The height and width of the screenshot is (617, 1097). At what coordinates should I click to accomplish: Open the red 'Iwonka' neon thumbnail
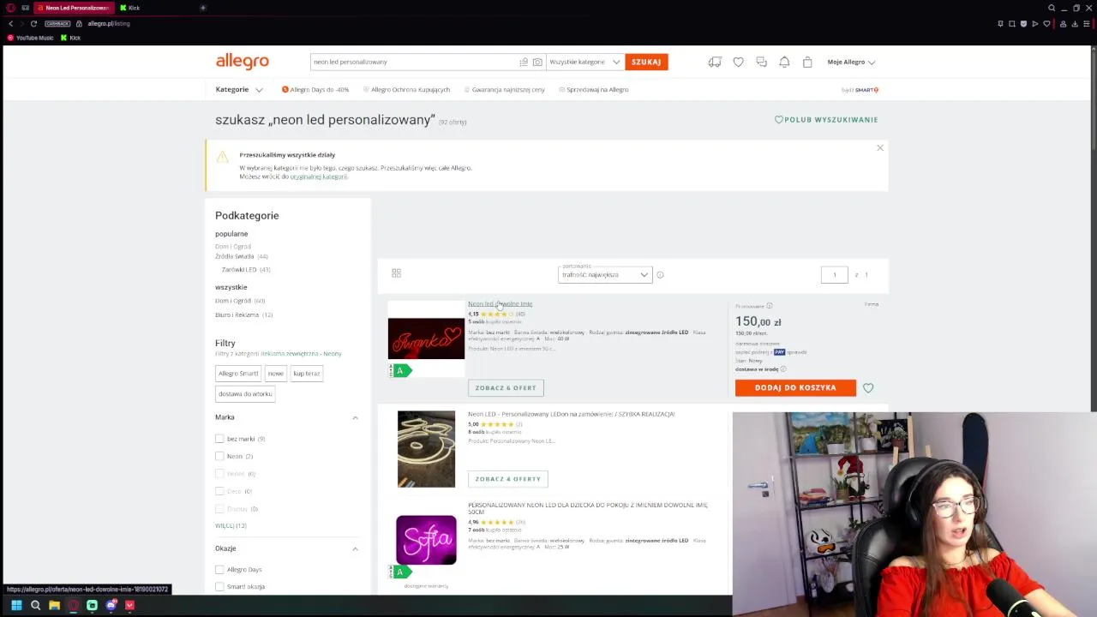426,338
